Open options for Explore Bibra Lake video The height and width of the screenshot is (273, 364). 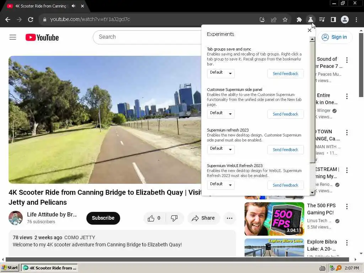[x=347, y=242]
